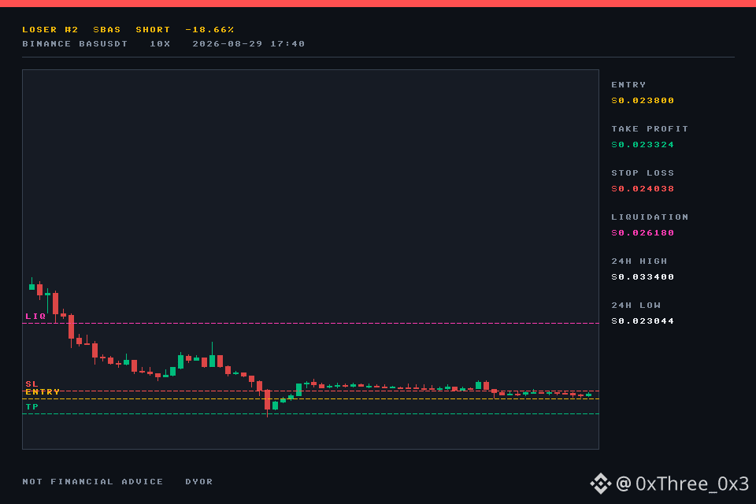Click the TP label on the chart
756x504 pixels.
click(31, 406)
